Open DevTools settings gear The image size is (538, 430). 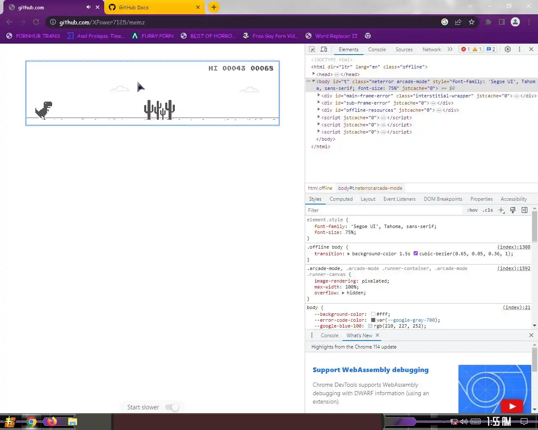point(508,49)
